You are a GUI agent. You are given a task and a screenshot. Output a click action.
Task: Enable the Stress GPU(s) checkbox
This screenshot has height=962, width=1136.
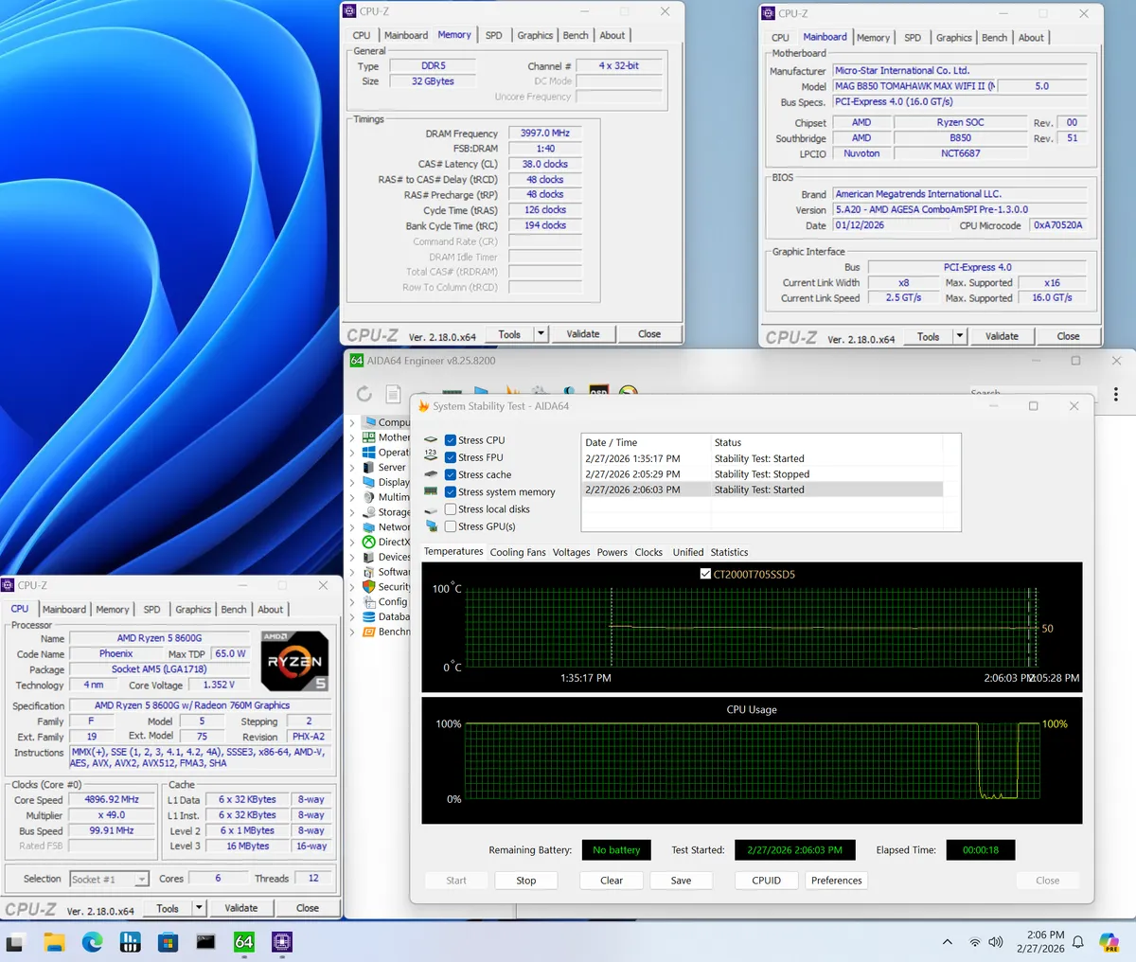pos(451,526)
